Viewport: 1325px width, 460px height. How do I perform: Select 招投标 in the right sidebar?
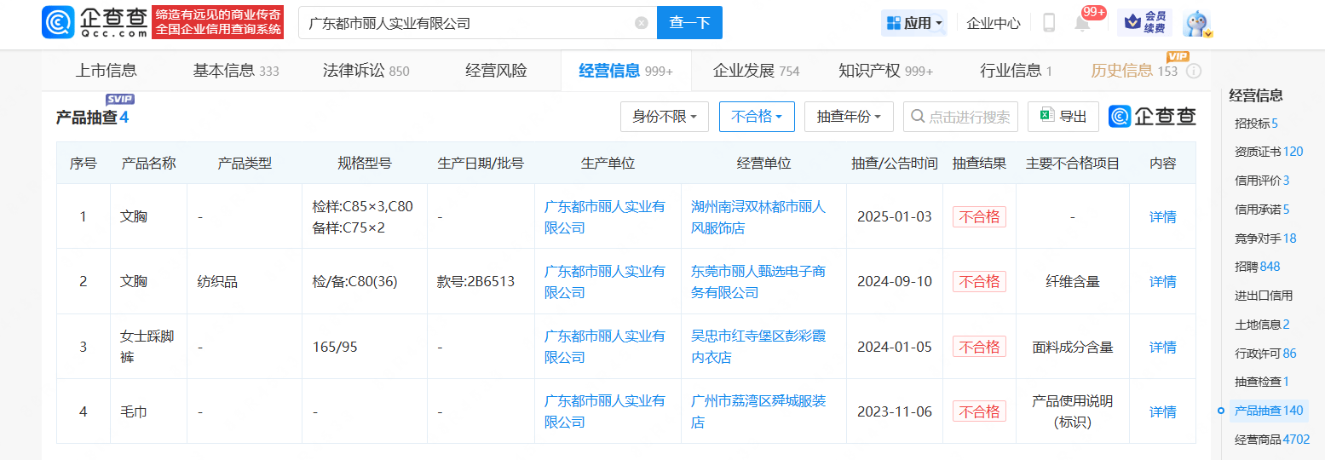[x=1256, y=124]
